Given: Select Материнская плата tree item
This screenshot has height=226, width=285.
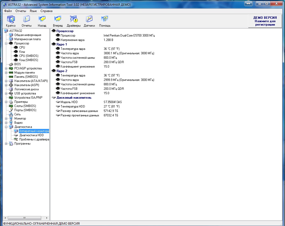Looking at the screenshot, I should 27,39.
